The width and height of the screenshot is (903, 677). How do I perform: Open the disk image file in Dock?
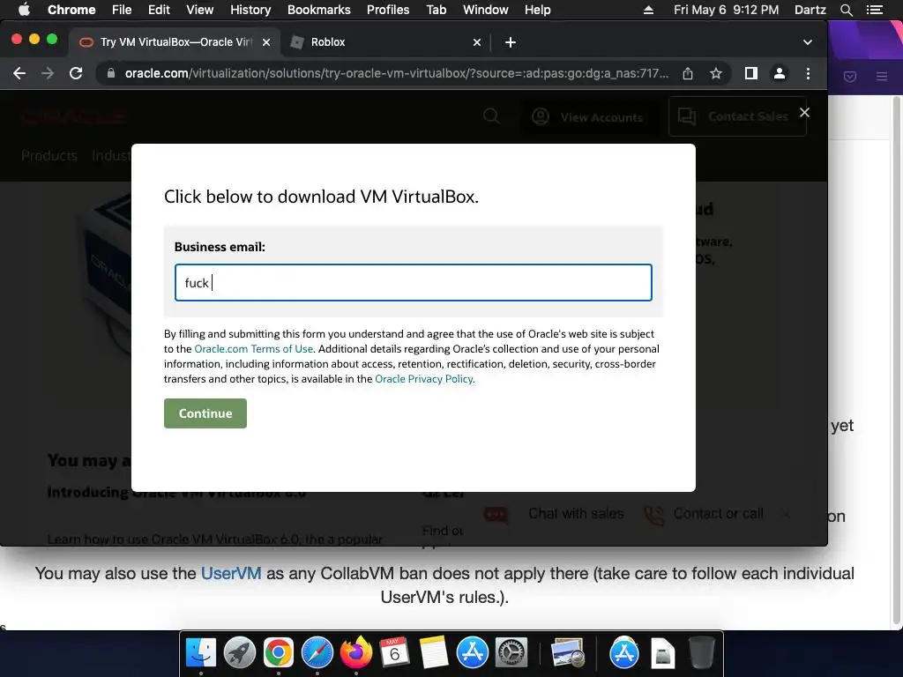pos(663,653)
